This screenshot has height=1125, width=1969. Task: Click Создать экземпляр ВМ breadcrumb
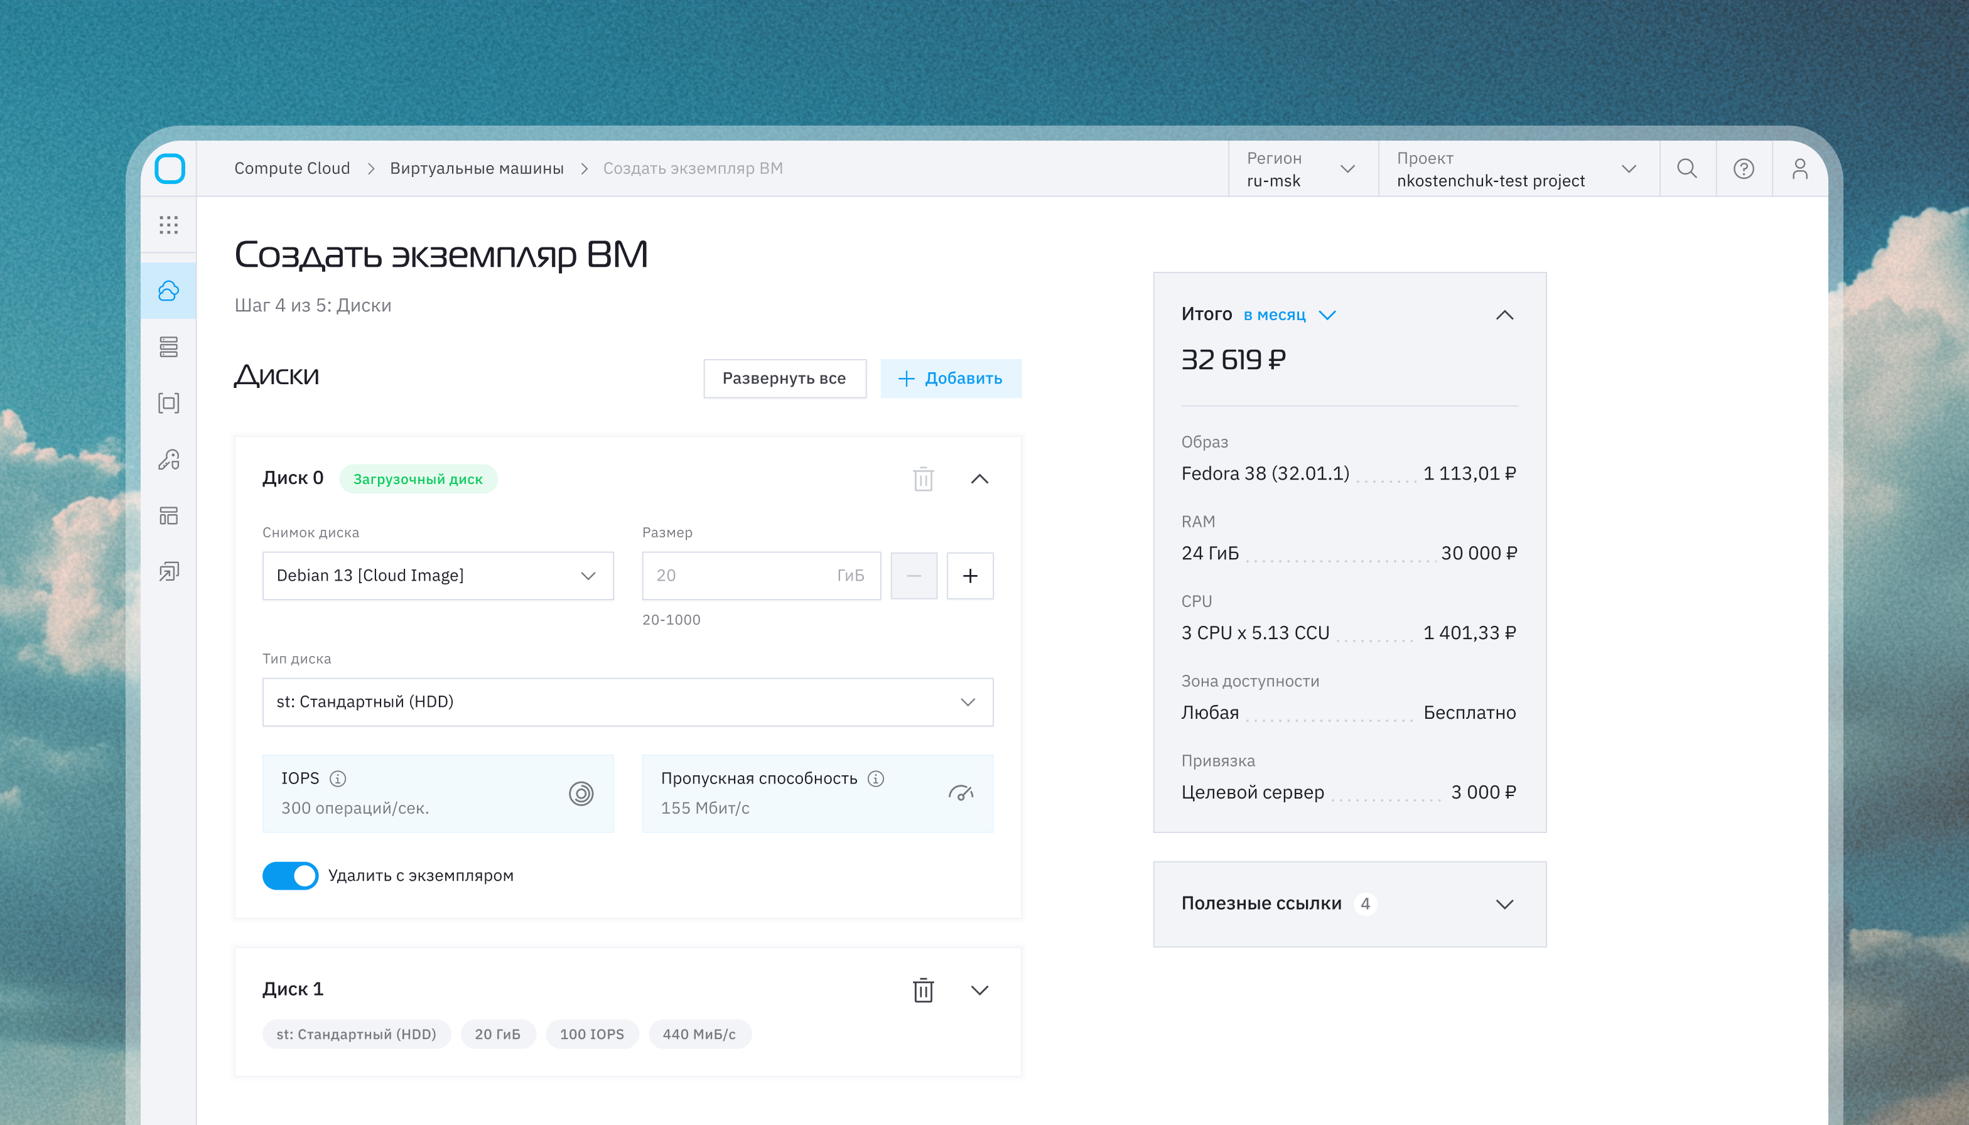693,168
